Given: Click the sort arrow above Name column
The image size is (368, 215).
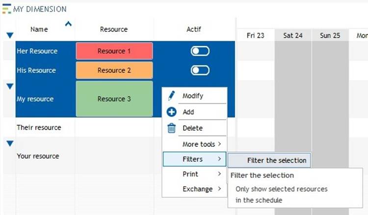Looking at the screenshot, I should tap(68, 24).
